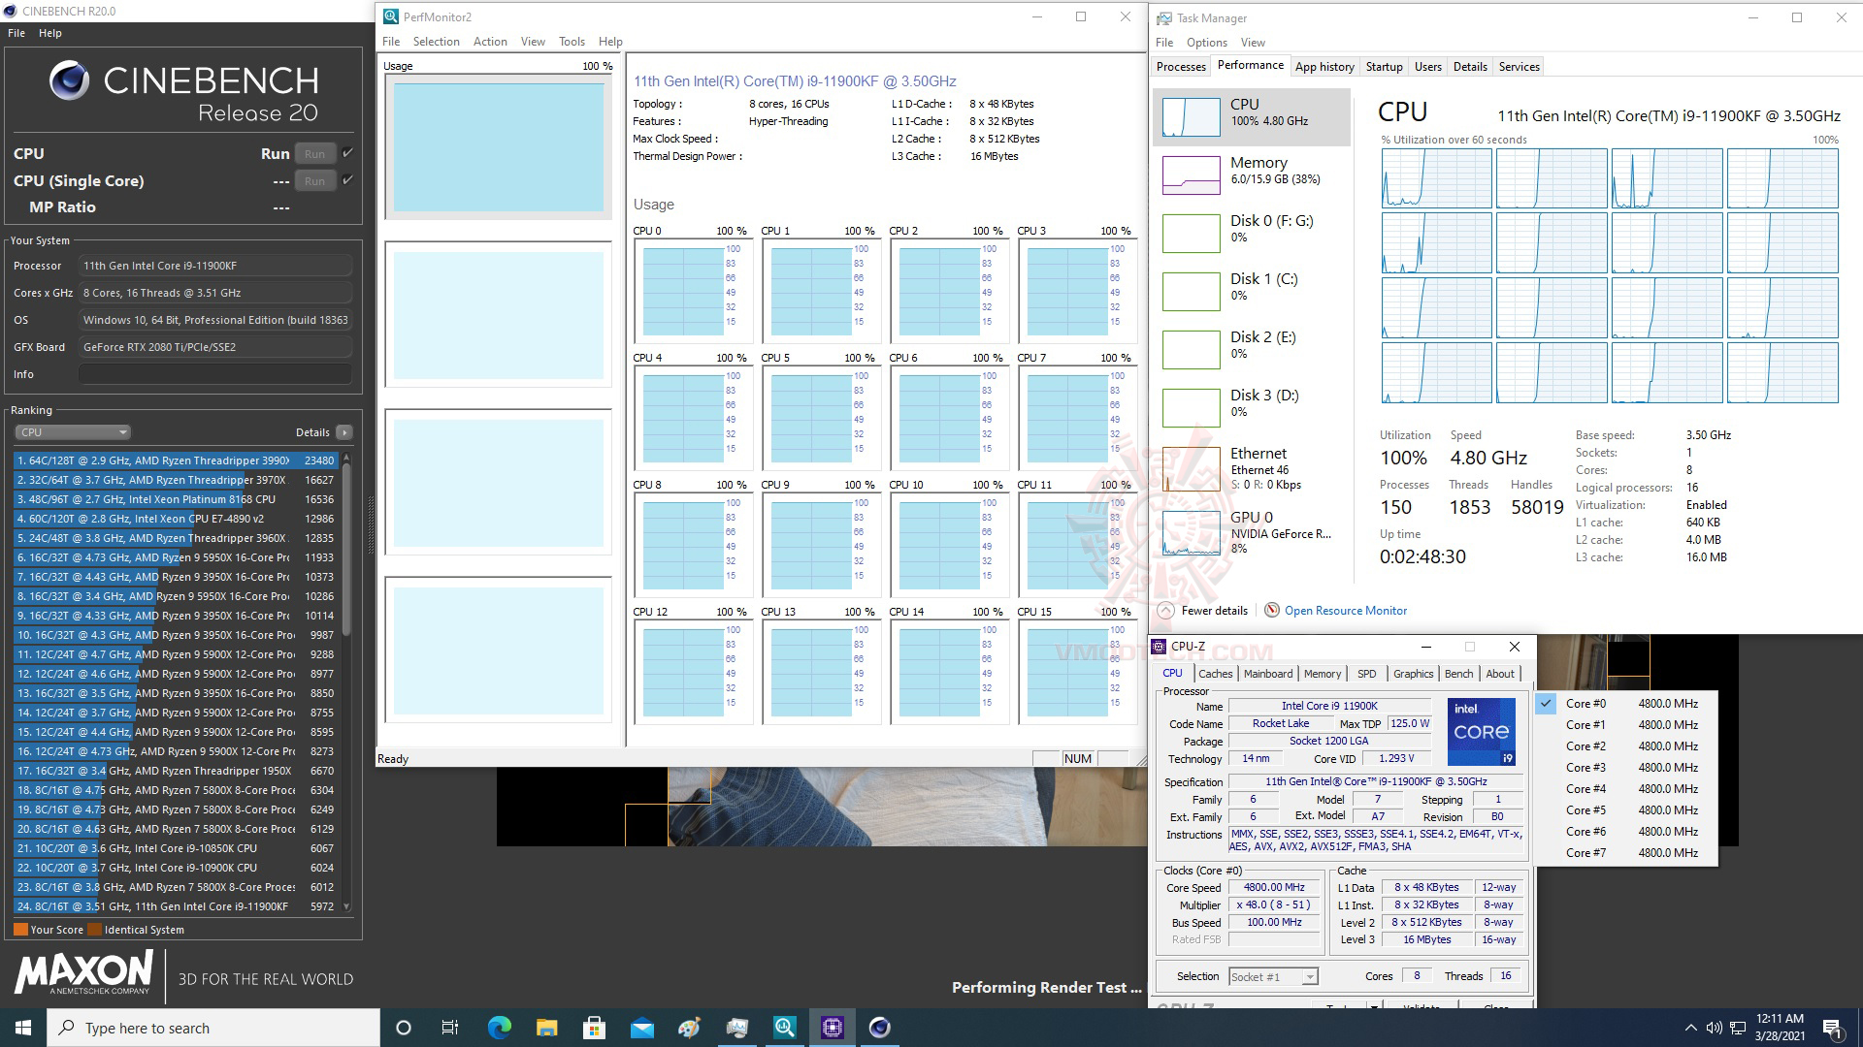
Task: Expand ranking Details arrow button
Action: tap(344, 432)
